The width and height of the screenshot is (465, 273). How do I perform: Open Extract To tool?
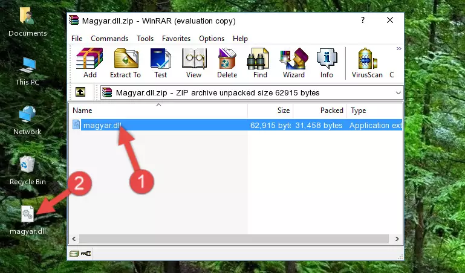(125, 63)
